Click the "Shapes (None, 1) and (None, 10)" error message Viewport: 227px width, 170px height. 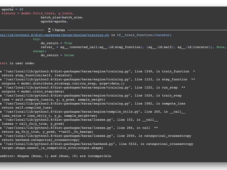(x=57, y=156)
